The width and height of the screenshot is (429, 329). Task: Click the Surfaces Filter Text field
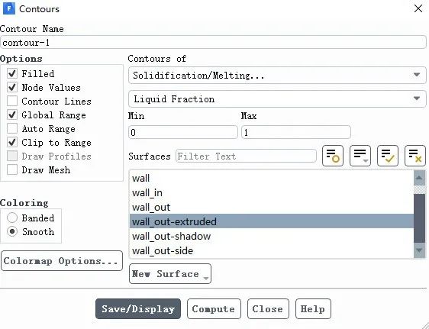(x=246, y=156)
